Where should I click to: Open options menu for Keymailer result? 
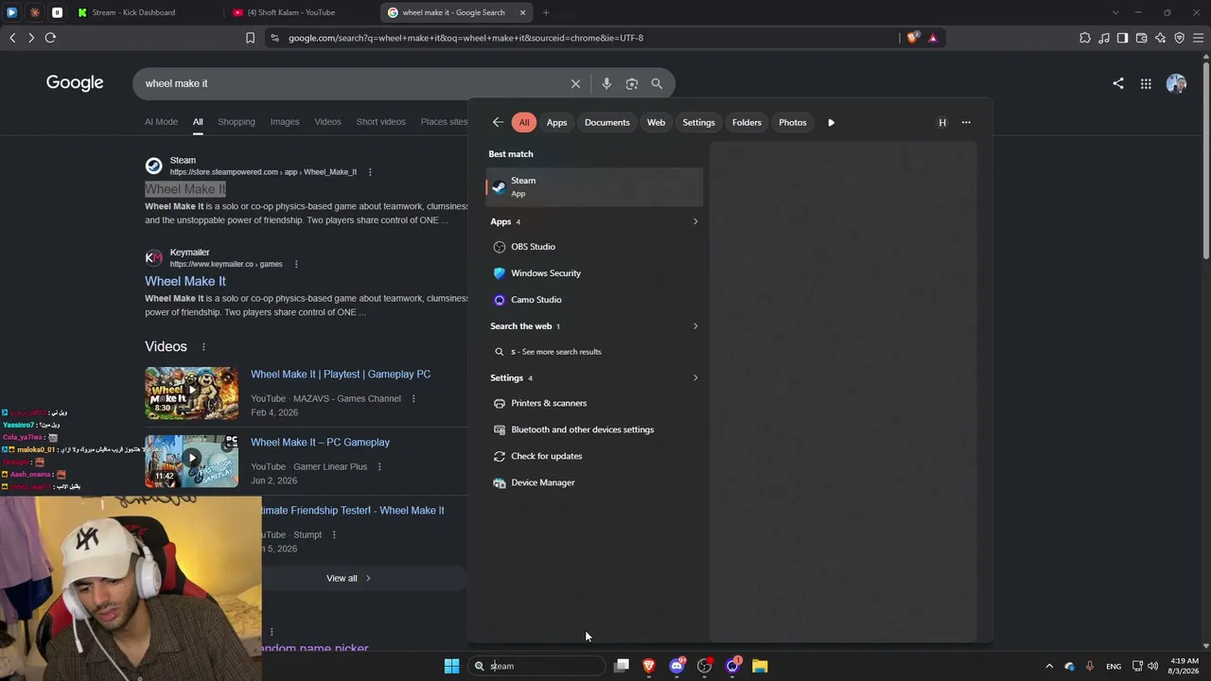coord(296,264)
